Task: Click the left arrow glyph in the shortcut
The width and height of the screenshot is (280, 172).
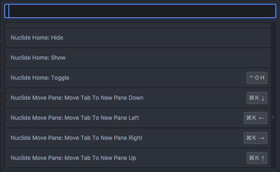Action: (261, 118)
